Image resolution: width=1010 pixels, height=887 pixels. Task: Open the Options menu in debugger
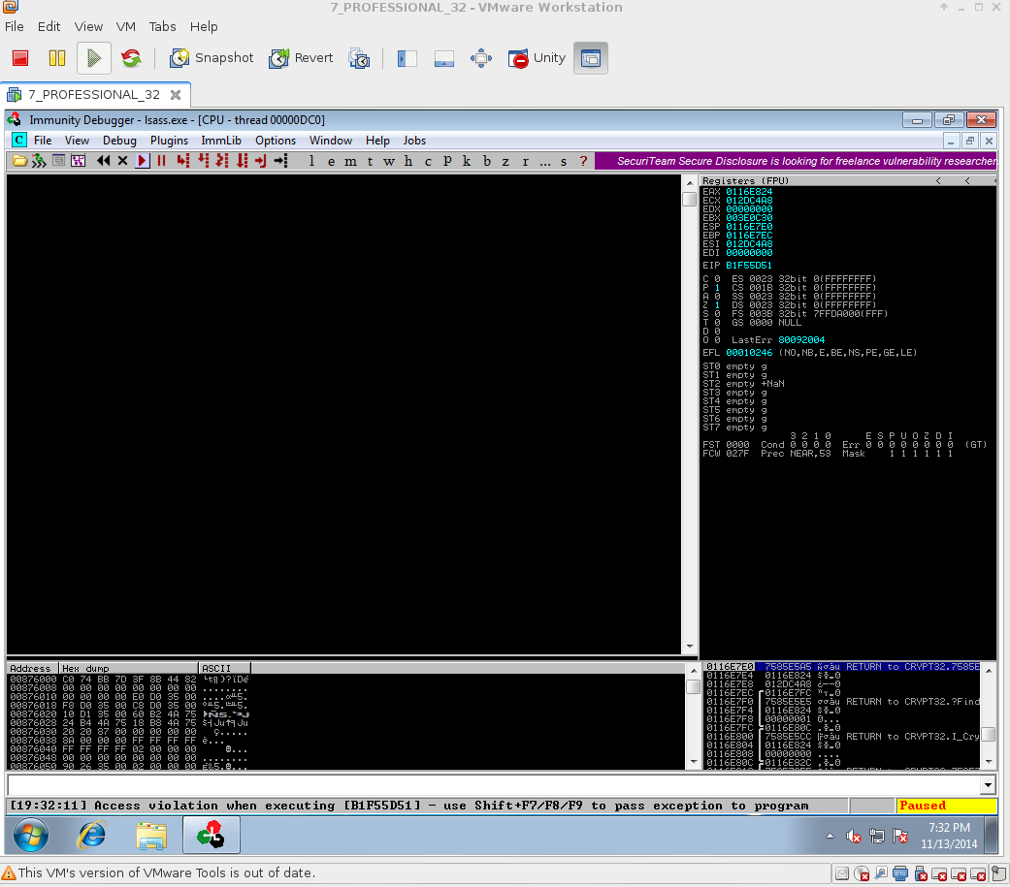click(276, 141)
